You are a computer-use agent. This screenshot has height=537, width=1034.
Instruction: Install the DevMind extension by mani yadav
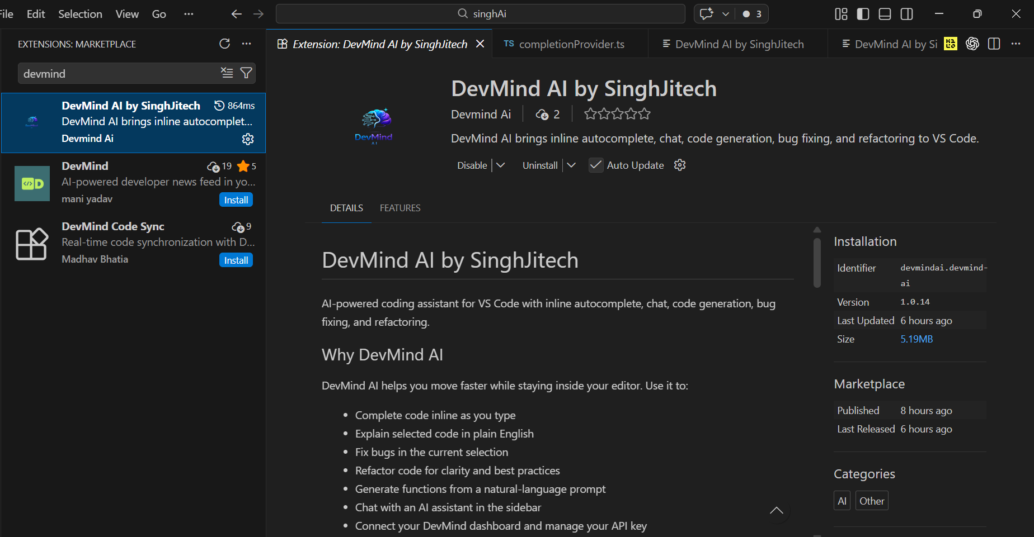[x=236, y=199]
